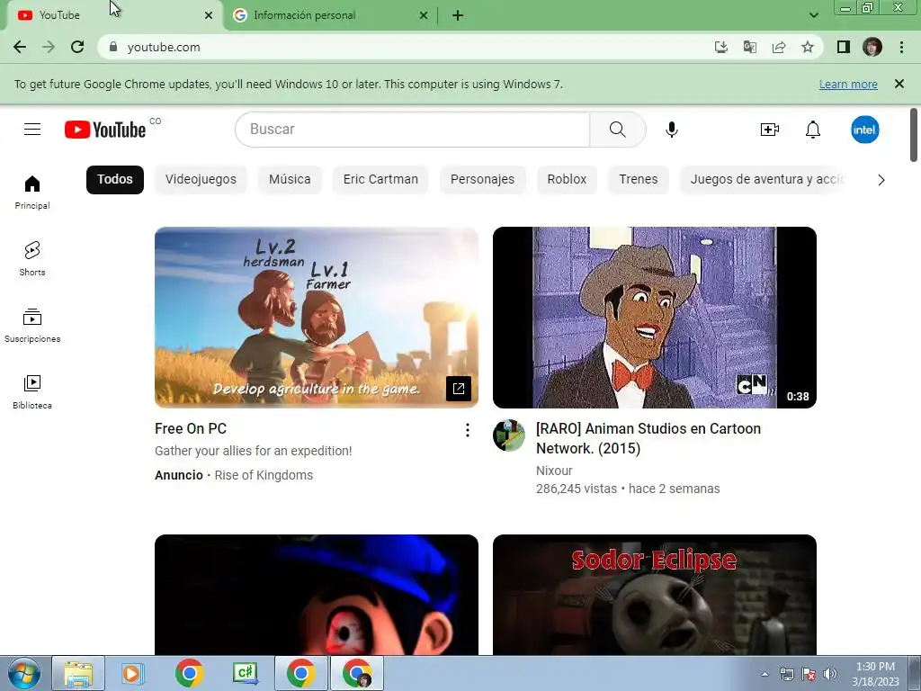Click the install app icon in address bar
921x691 pixels.
coord(721,47)
